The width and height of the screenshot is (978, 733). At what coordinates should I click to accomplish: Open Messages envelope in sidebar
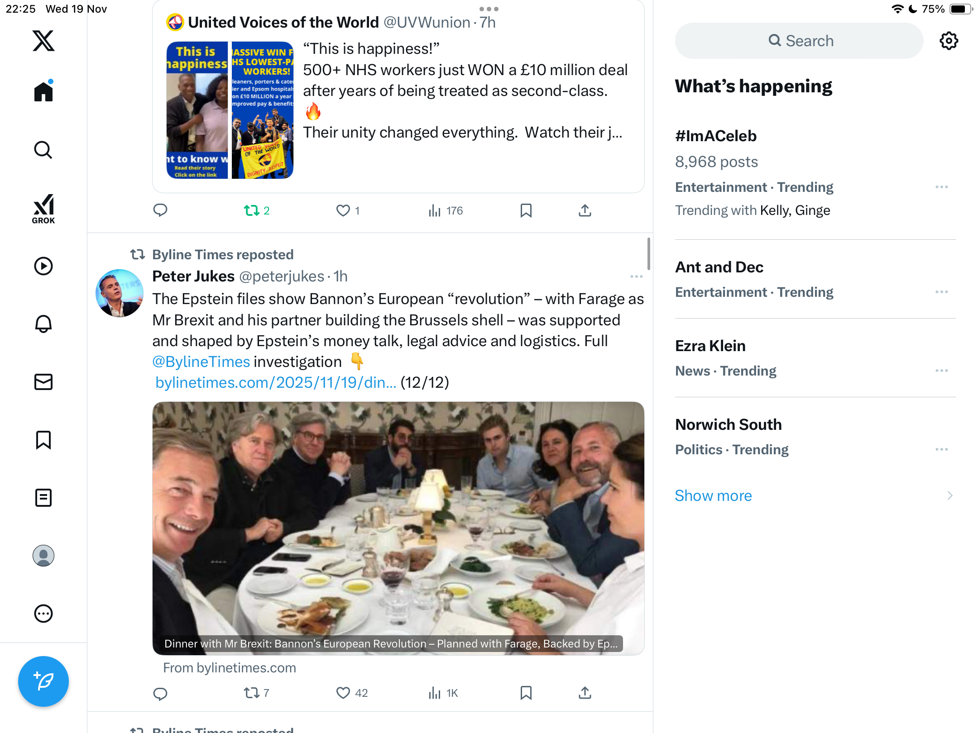43,382
